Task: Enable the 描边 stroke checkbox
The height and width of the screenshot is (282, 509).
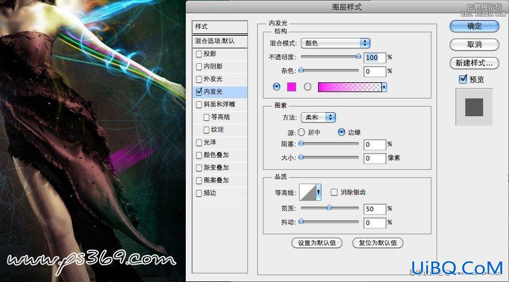Action: (199, 193)
